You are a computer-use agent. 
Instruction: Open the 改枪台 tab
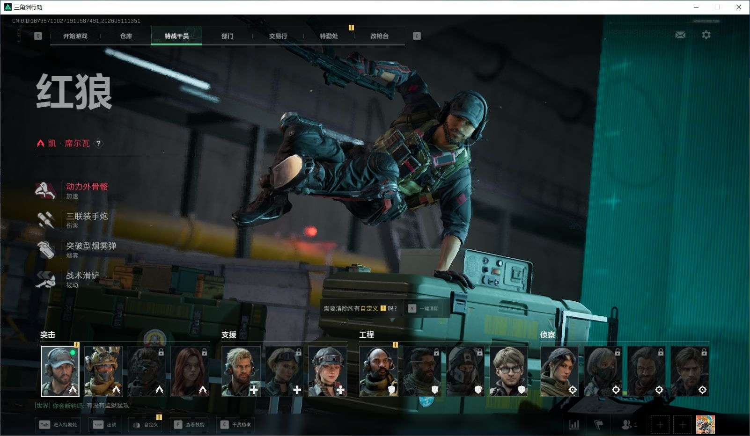pos(379,36)
